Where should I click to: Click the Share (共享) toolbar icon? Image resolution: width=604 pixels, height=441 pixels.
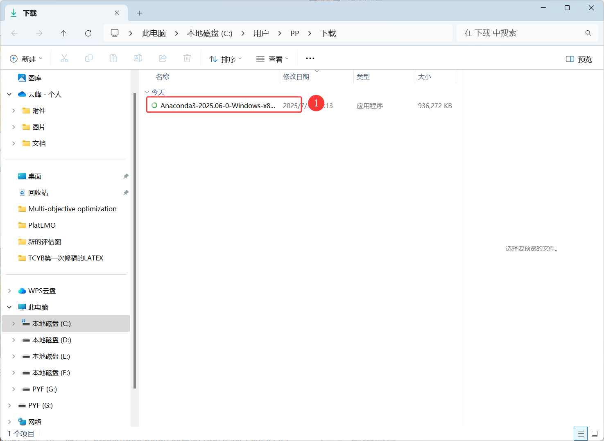point(163,58)
